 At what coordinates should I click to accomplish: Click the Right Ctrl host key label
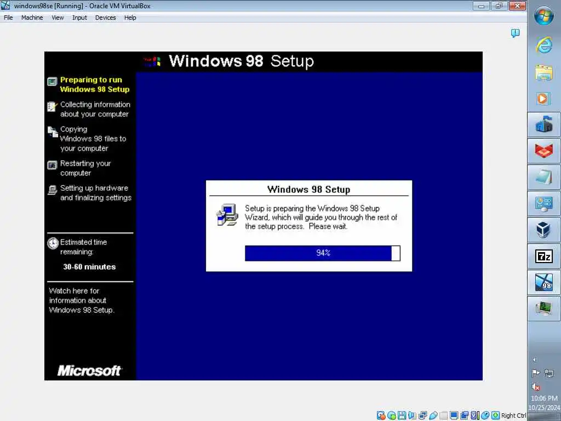513,416
